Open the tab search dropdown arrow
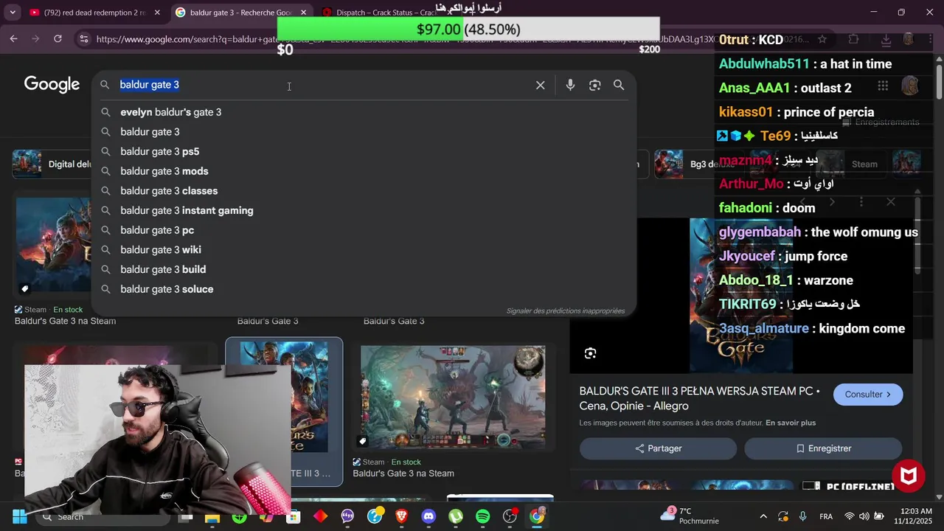Image resolution: width=944 pixels, height=531 pixels. pos(12,13)
